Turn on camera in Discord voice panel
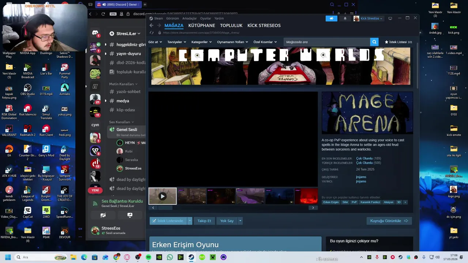Viewport: 468px width, 263px height. [x=103, y=215]
